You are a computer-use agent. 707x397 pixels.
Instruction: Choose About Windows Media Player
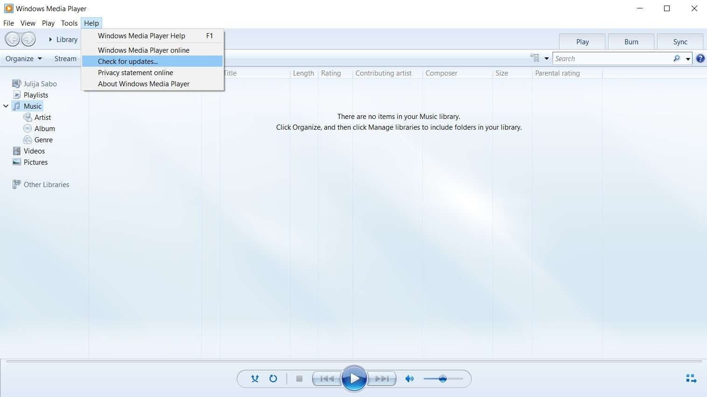pos(152,84)
